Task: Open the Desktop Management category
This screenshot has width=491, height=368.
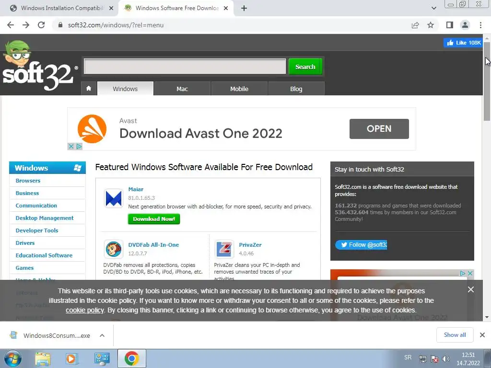Action: click(x=45, y=218)
